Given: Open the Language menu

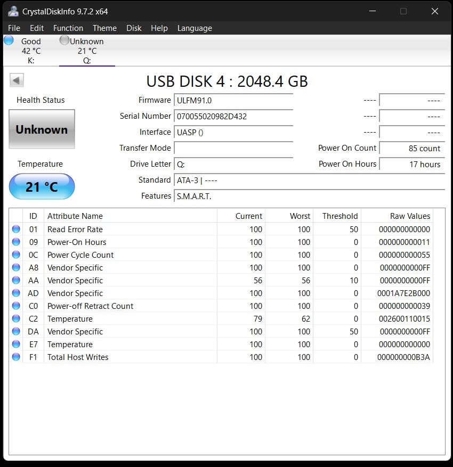Looking at the screenshot, I should pyautogui.click(x=195, y=28).
